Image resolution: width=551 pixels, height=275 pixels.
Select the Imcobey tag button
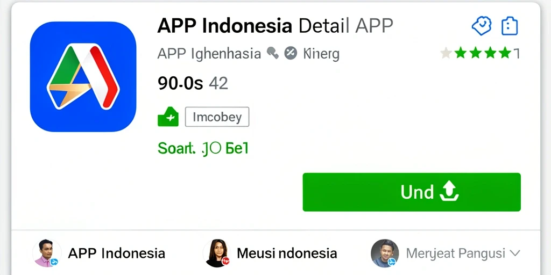pyautogui.click(x=217, y=117)
